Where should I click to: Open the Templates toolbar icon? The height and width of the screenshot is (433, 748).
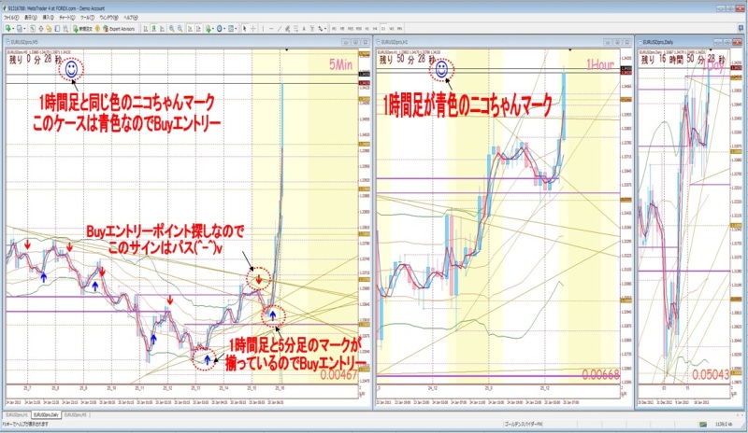click(x=230, y=29)
